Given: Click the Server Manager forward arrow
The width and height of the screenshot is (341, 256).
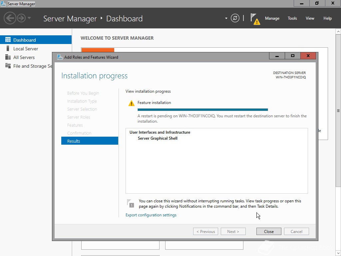Looking at the screenshot, I should (x=21, y=18).
